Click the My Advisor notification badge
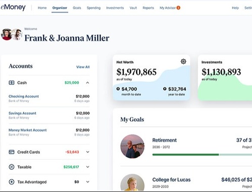The height and width of the screenshot is (192, 252). click(178, 8)
